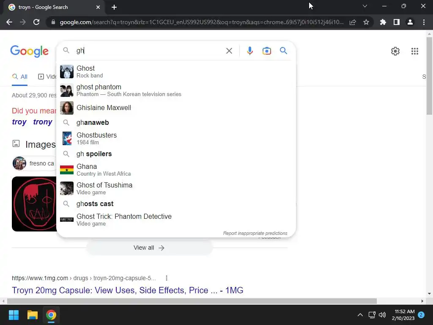The image size is (433, 325).
Task: Click the horizontal scrollbar thumb
Action: coord(192,301)
